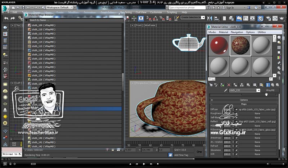Click Assign Material to Selection icon
288x168 pixels.
tap(222, 85)
